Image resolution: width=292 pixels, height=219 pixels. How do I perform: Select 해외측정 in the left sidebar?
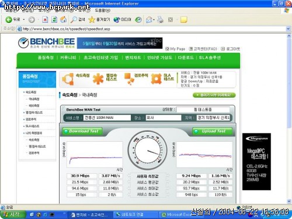[34, 105]
